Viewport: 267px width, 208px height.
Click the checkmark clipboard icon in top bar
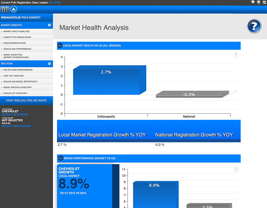pyautogui.click(x=259, y=2)
